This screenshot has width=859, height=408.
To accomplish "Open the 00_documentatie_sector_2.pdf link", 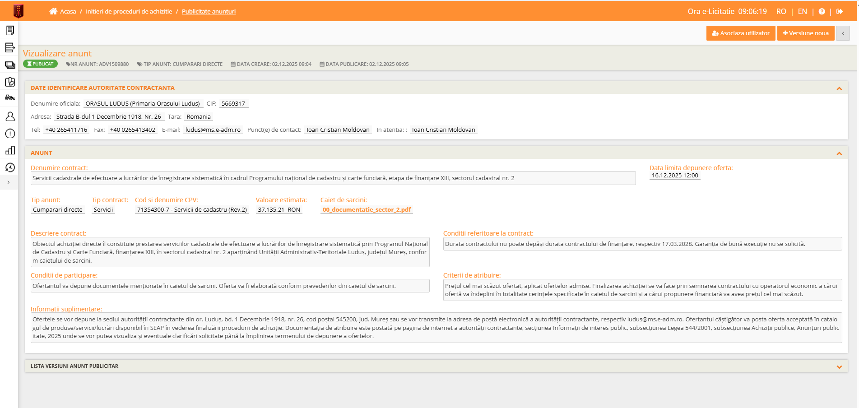I will (x=367, y=209).
